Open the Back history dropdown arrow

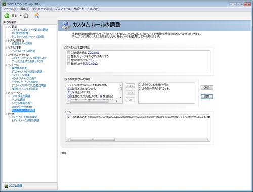pyautogui.click(x=21, y=16)
